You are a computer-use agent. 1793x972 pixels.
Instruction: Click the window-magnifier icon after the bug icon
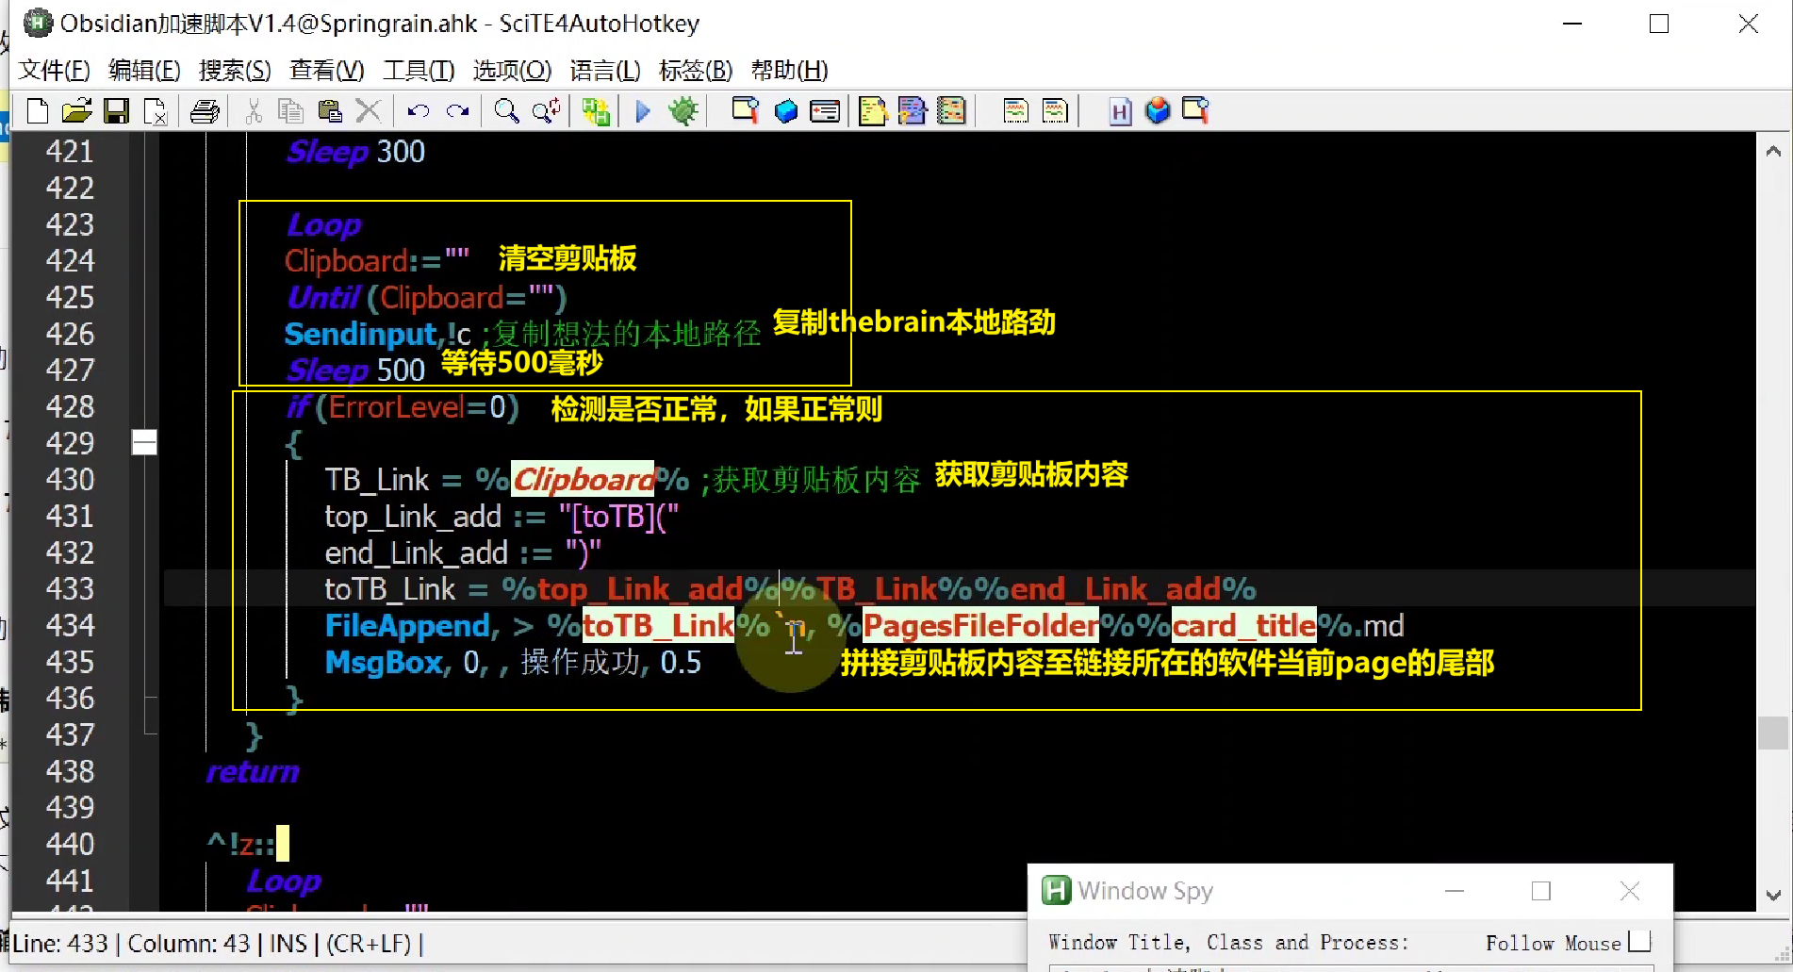745,111
